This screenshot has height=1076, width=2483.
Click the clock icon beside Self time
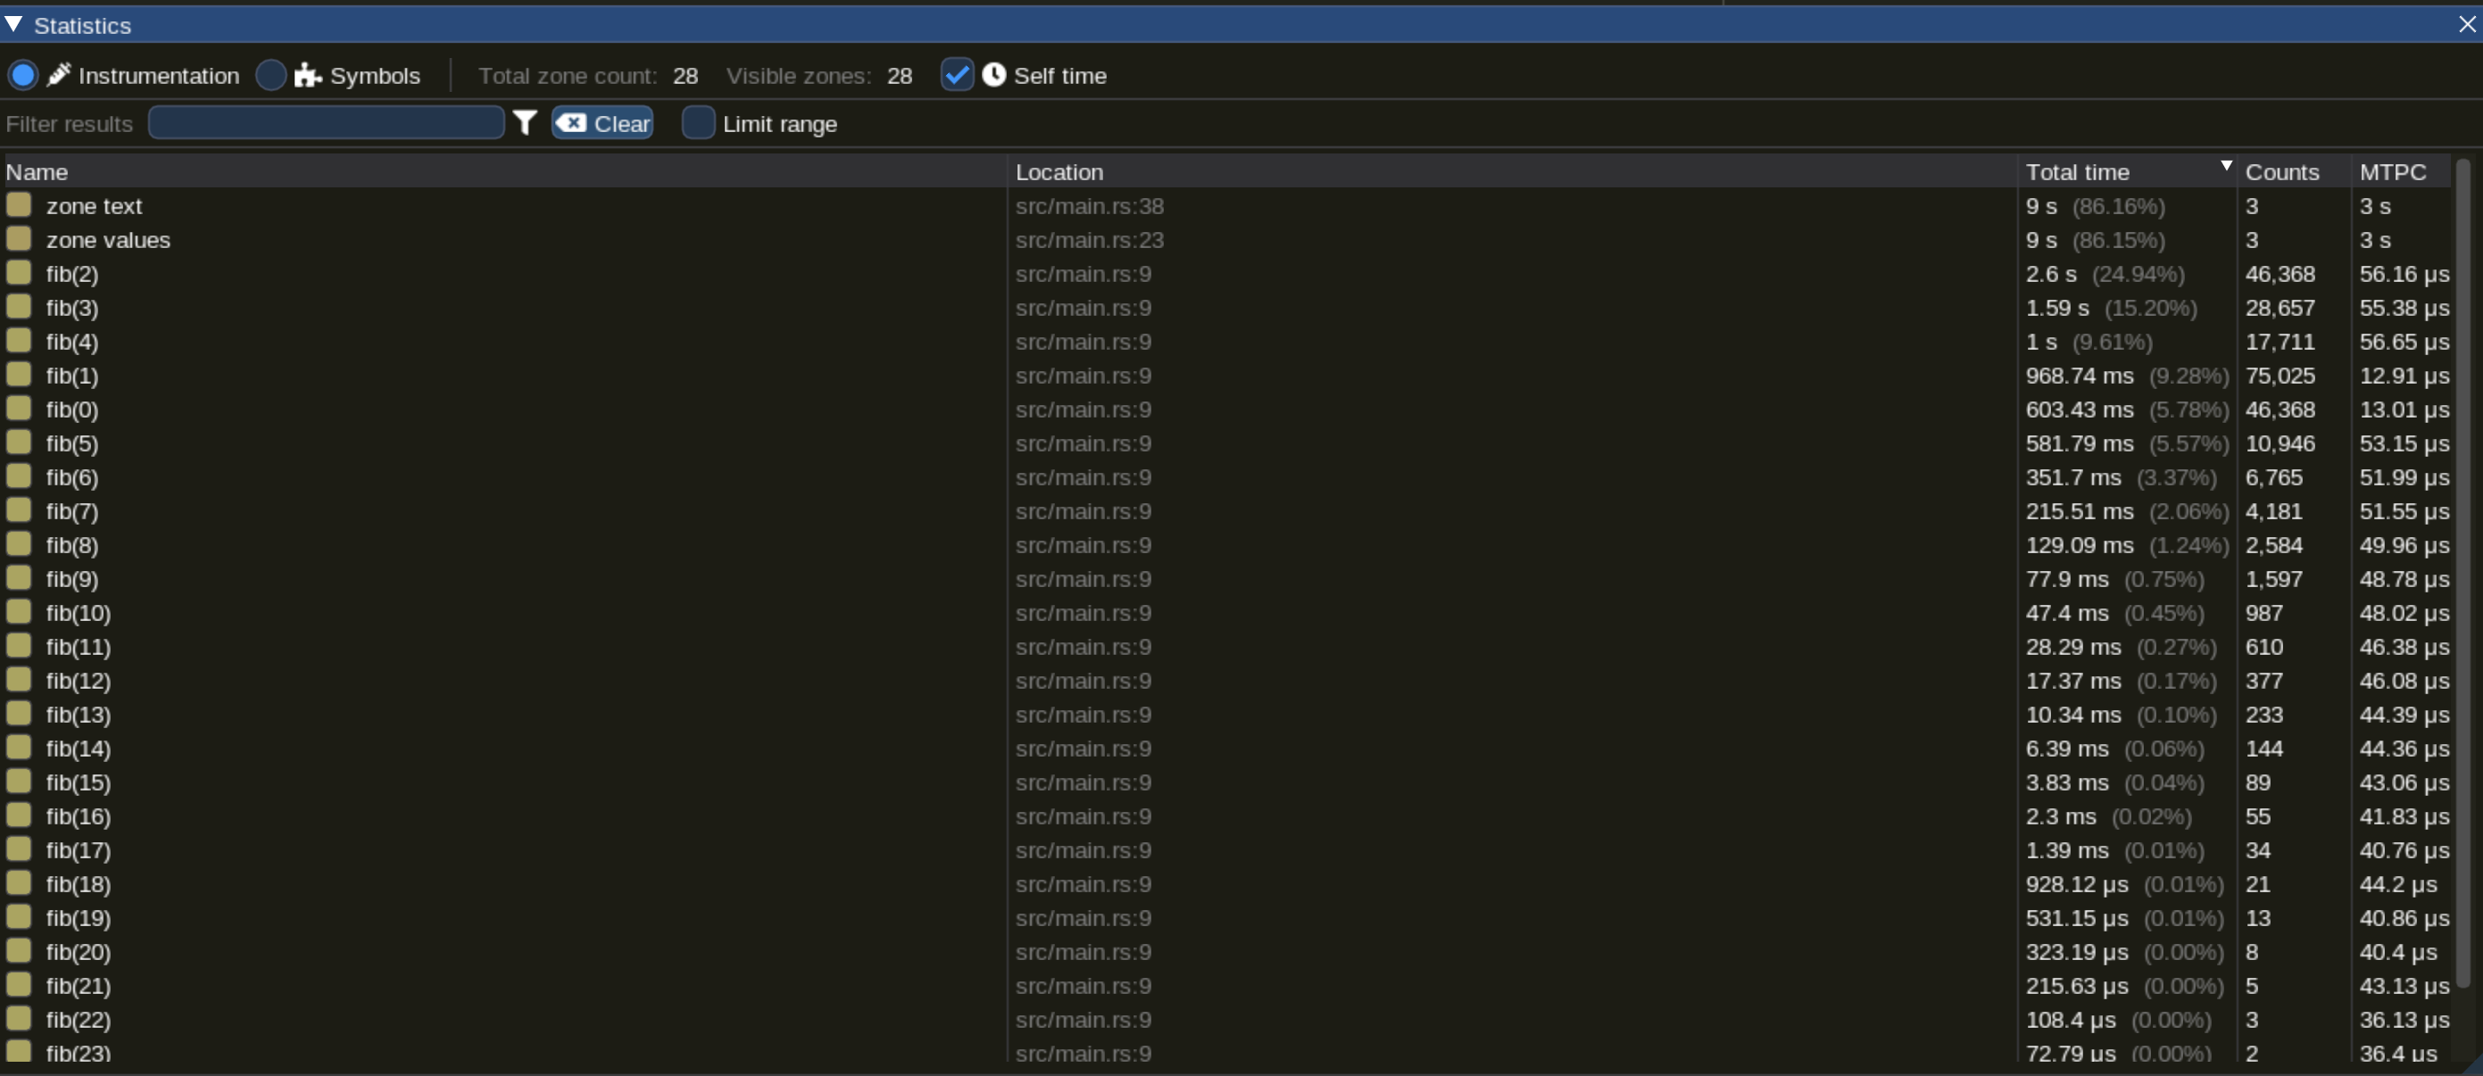993,75
